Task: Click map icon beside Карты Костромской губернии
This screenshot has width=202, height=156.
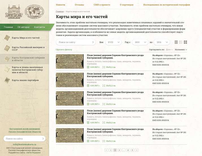Action: [x=7, y=59]
